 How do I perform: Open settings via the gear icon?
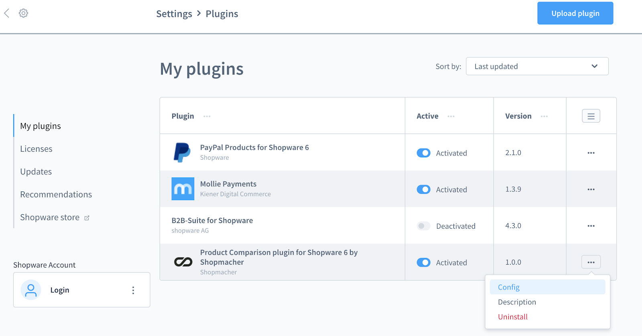click(x=24, y=13)
